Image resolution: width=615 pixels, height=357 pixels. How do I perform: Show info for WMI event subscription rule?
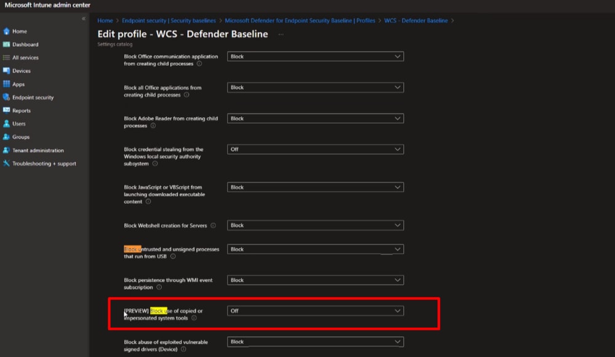[x=159, y=287]
